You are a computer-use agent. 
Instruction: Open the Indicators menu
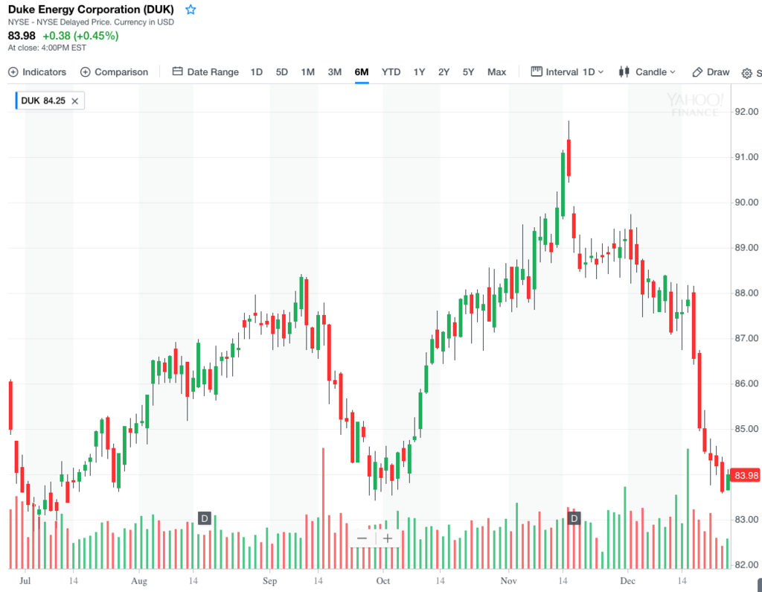(37, 72)
